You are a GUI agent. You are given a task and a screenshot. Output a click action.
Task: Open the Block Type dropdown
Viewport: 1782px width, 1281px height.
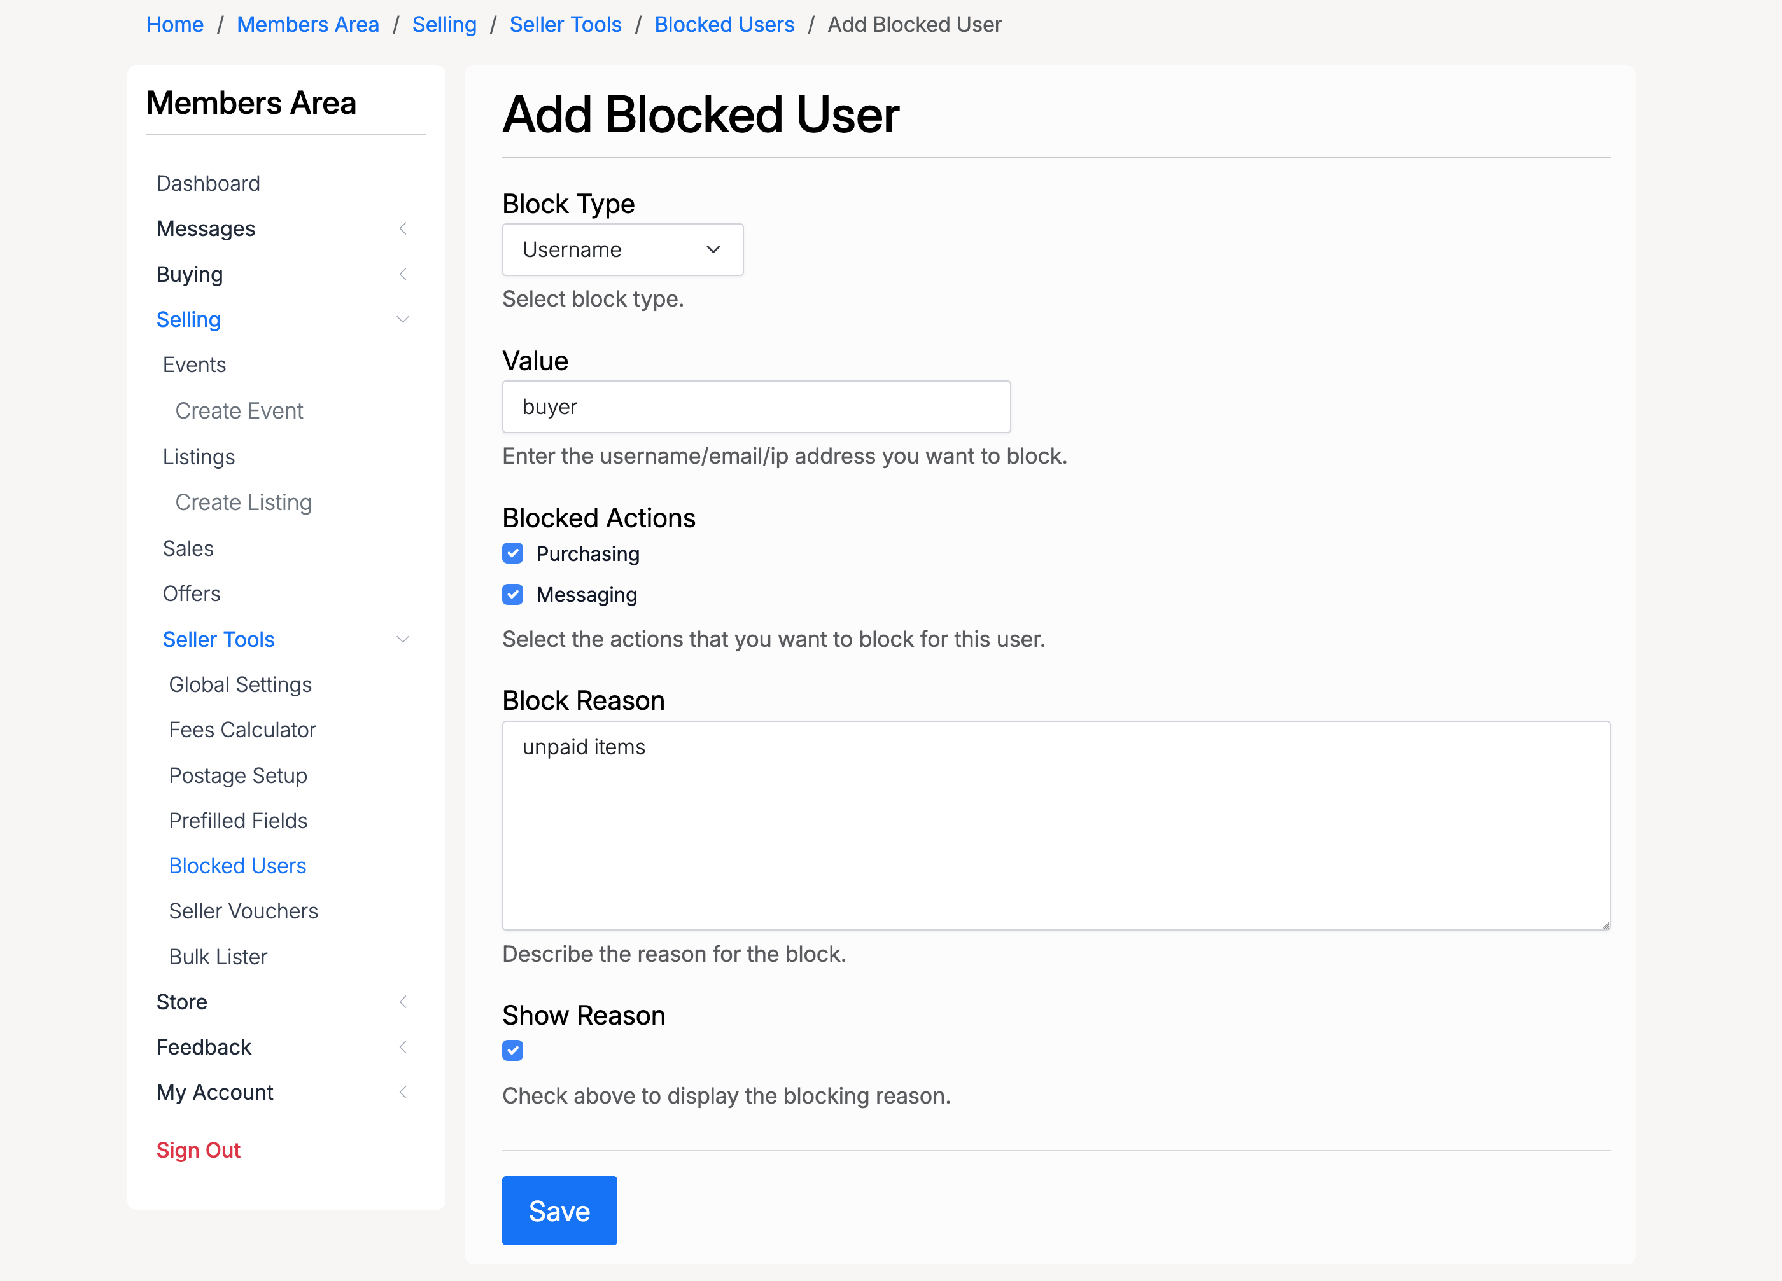[x=622, y=250]
